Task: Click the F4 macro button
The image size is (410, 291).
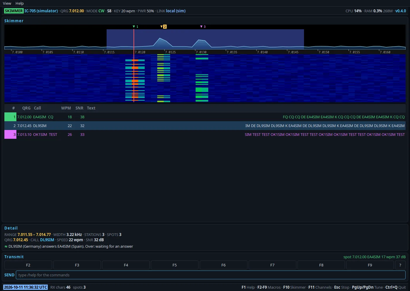Action: coord(126,265)
